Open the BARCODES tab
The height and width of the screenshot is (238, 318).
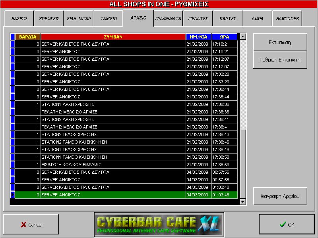pos(287,19)
